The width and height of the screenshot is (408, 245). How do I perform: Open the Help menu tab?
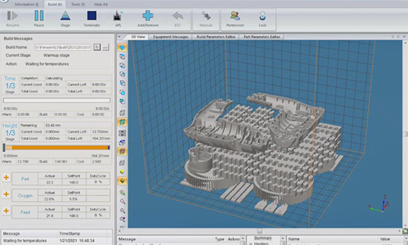101,4
